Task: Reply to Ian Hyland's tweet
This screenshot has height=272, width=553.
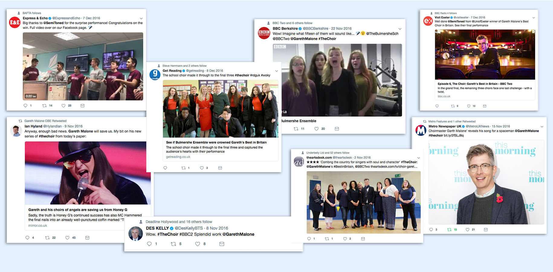Action: 27,238
